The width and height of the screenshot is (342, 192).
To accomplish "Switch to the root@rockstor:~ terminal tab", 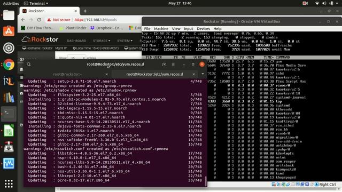I will tap(67, 74).
